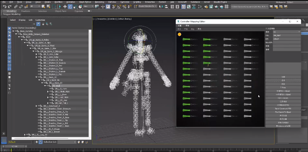Select the Bind to Space Warp tool
The height and width of the screenshot is (152, 308).
pyautogui.click(x=26, y=7)
